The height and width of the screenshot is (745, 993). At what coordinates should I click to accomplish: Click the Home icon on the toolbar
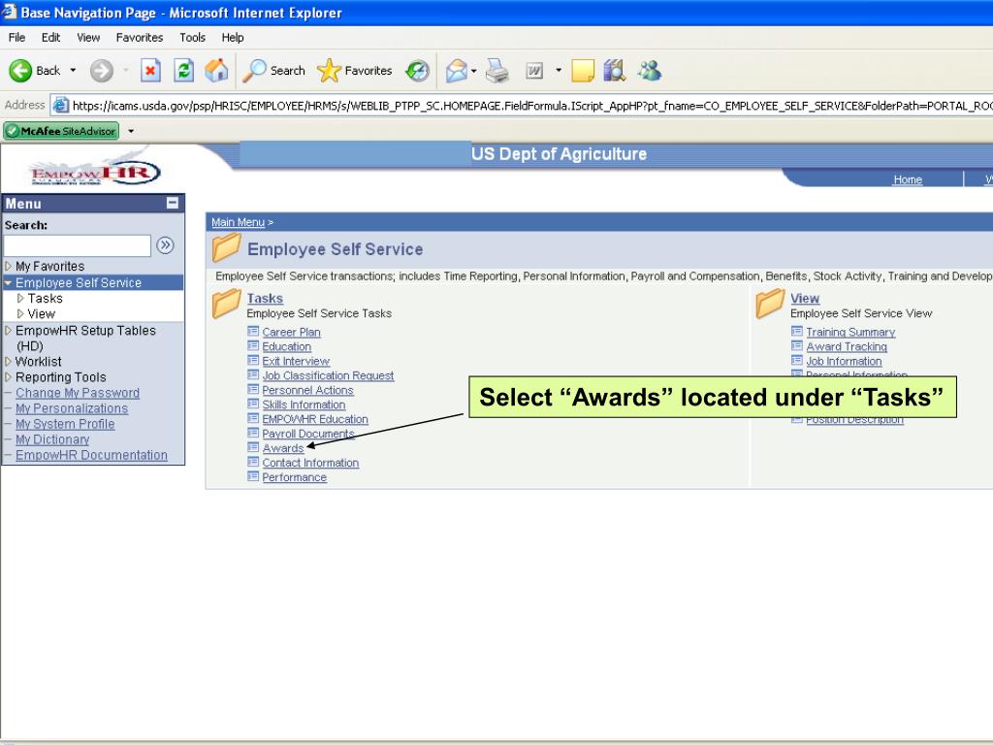(x=215, y=70)
